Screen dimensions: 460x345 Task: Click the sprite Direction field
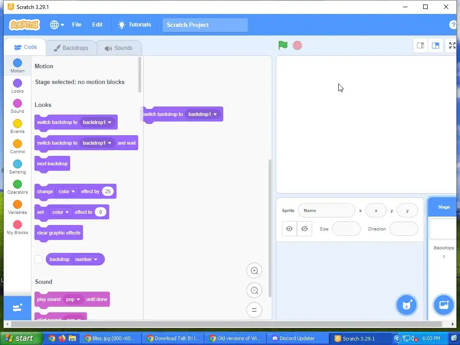point(404,229)
